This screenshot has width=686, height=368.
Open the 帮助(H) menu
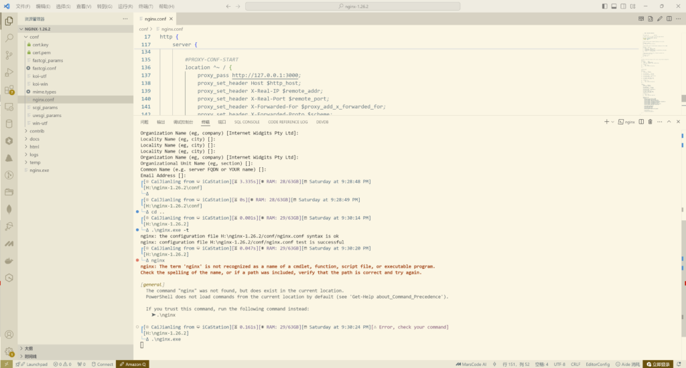click(x=166, y=6)
